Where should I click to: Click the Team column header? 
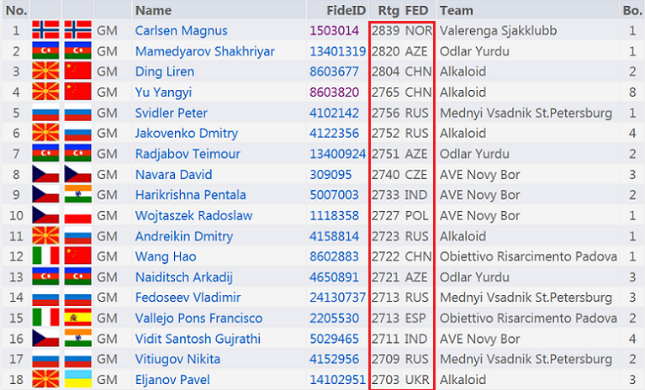click(x=457, y=10)
